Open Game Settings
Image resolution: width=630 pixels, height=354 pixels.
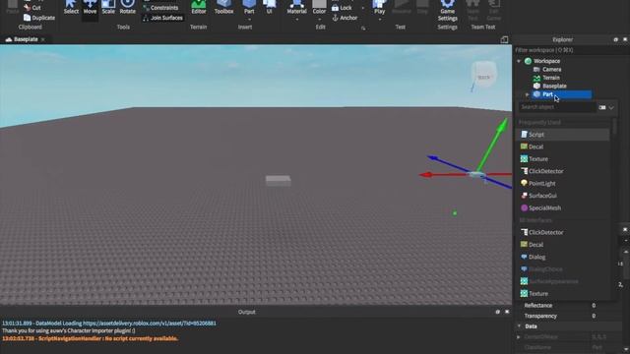point(448,11)
